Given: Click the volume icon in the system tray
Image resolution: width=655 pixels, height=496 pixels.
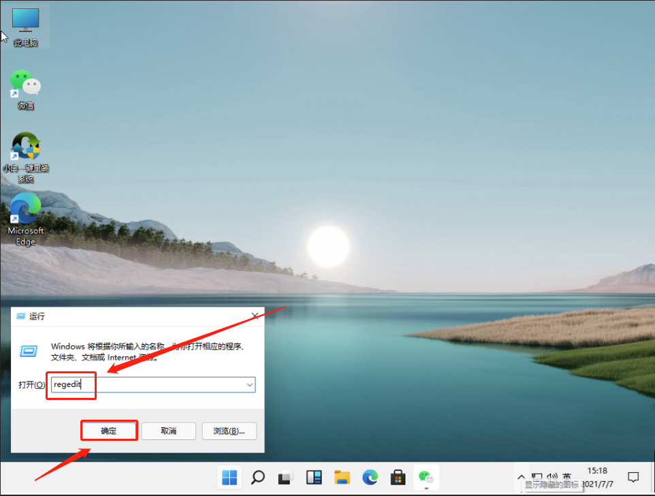Looking at the screenshot, I should pos(552,476).
